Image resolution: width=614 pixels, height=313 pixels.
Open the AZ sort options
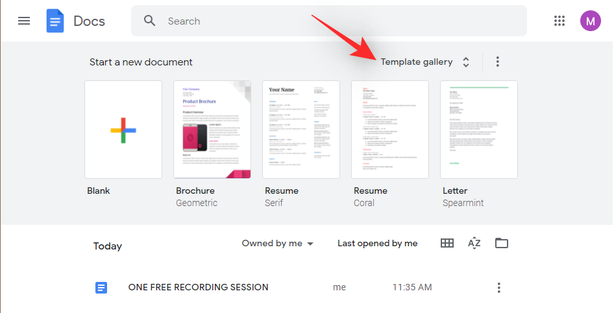(x=474, y=243)
